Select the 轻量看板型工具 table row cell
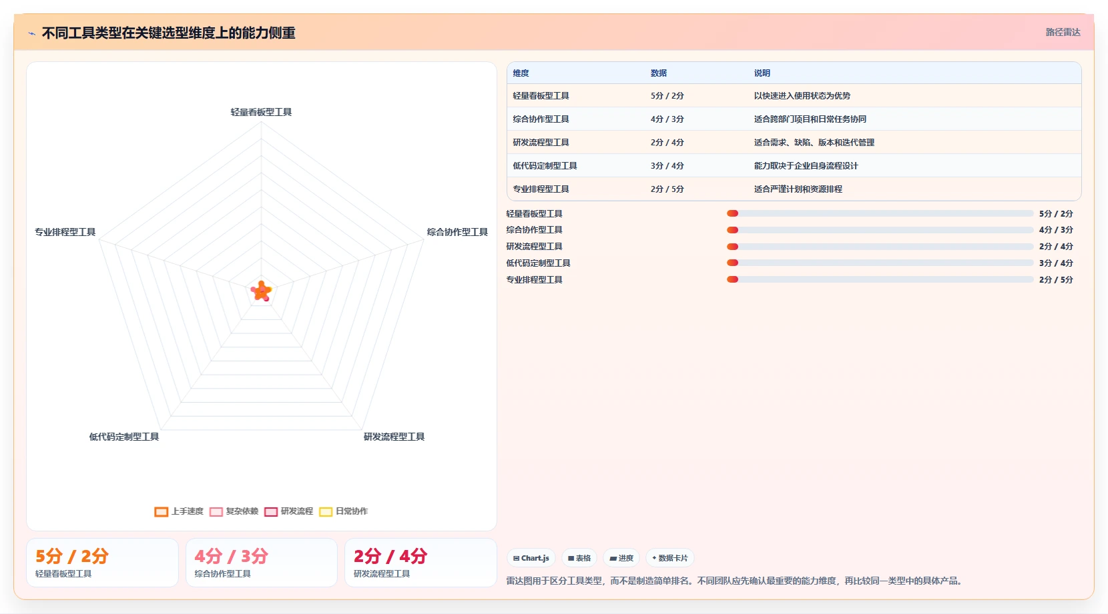Screen dimensions: 1108x614 541,96
